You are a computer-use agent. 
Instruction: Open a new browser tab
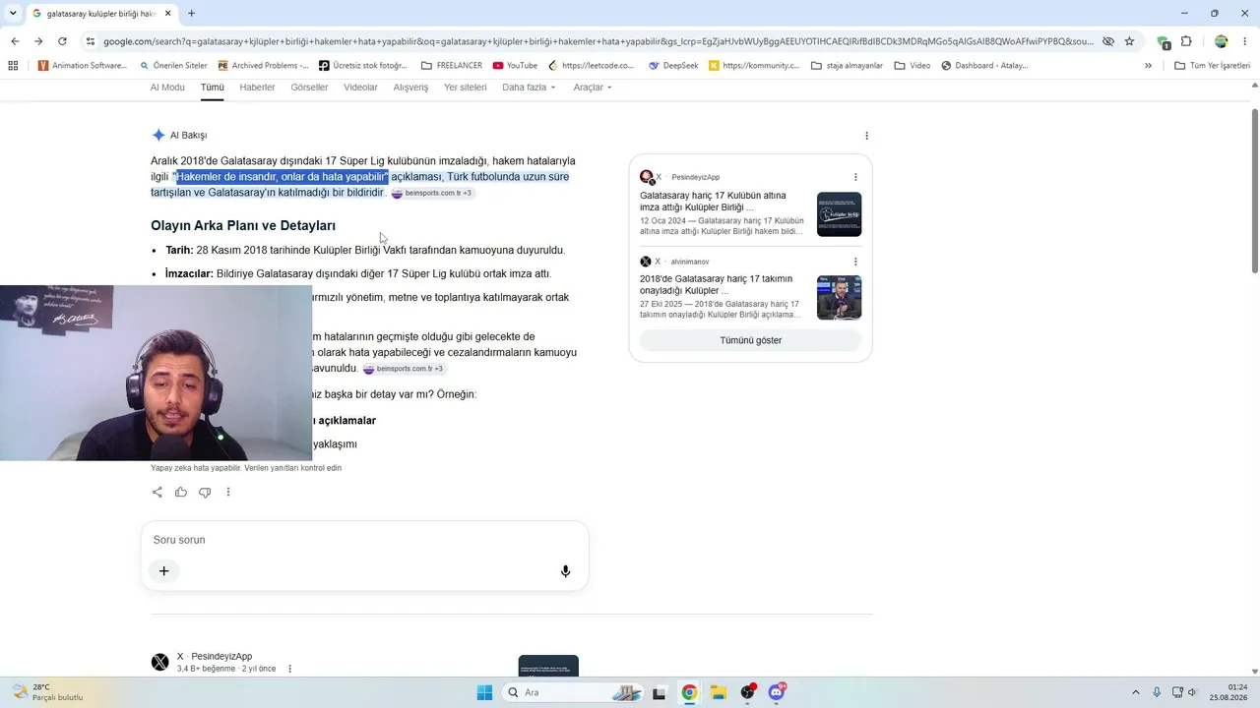191,14
